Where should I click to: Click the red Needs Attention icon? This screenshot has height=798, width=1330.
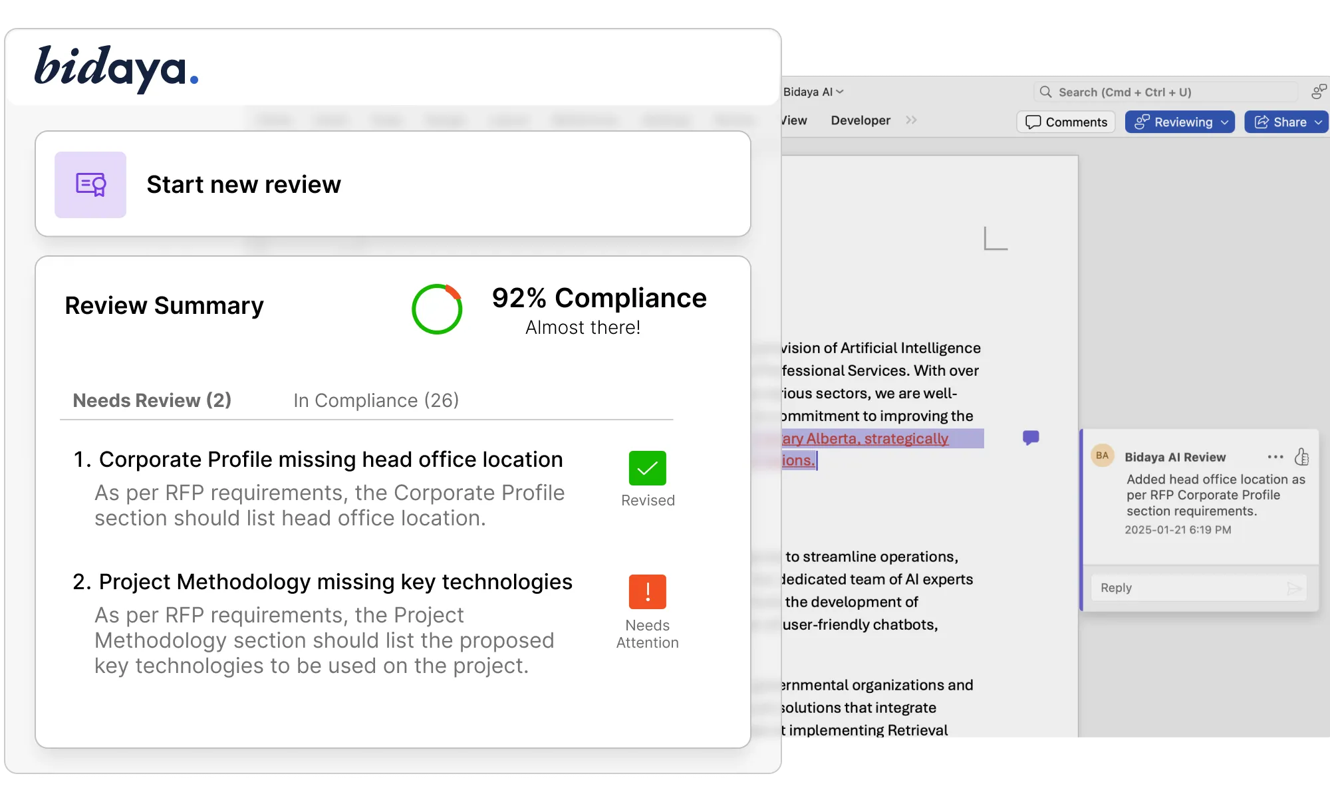[x=647, y=591]
